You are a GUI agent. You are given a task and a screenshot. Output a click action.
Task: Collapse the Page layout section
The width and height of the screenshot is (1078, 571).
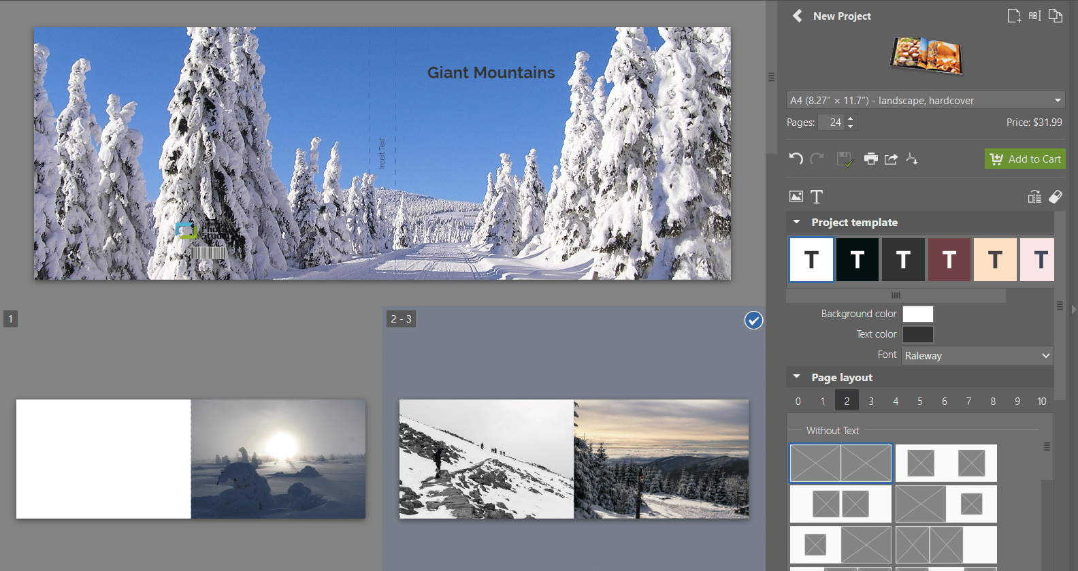point(796,377)
